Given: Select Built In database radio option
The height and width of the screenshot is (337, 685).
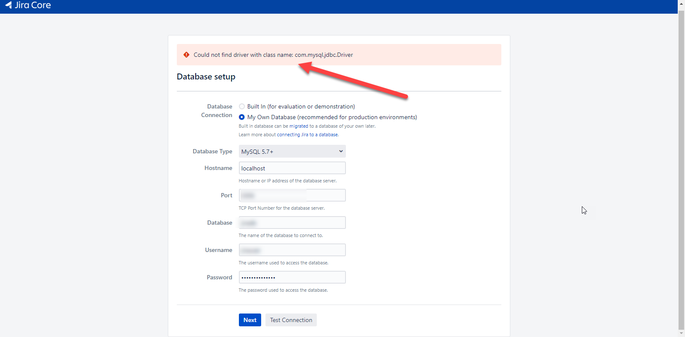Looking at the screenshot, I should pyautogui.click(x=242, y=106).
